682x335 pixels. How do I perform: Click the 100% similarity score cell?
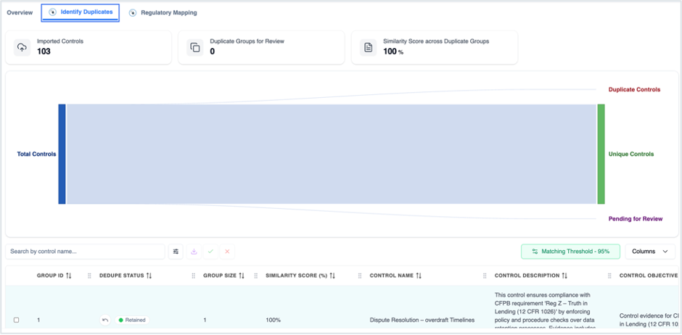[x=273, y=320]
